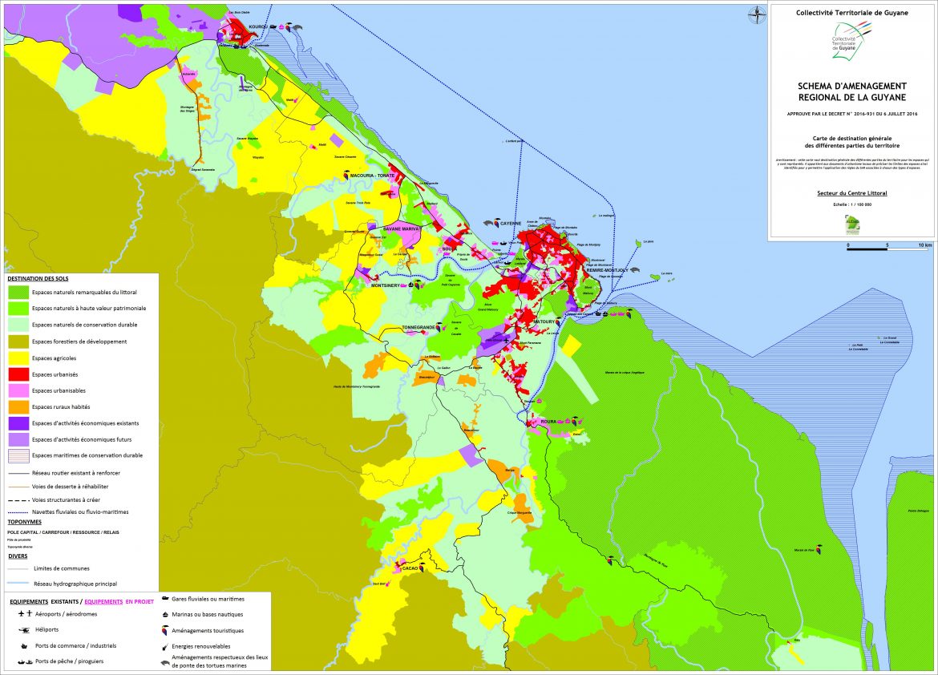Screen dimensions: 938x675
Task: Select the Marinas ou bases nautiques icon
Action: click(x=164, y=614)
